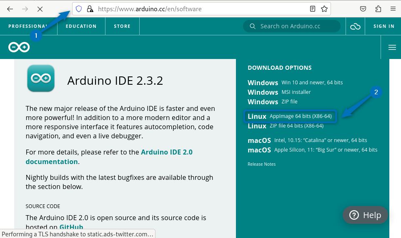This screenshot has height=238, width=401.
Task: Save page to Pocket
Action: tap(363, 9)
